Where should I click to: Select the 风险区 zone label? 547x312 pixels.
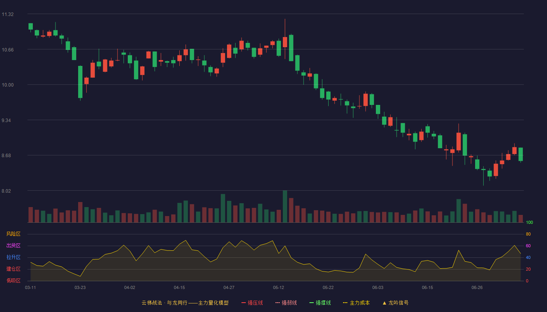pos(13,234)
